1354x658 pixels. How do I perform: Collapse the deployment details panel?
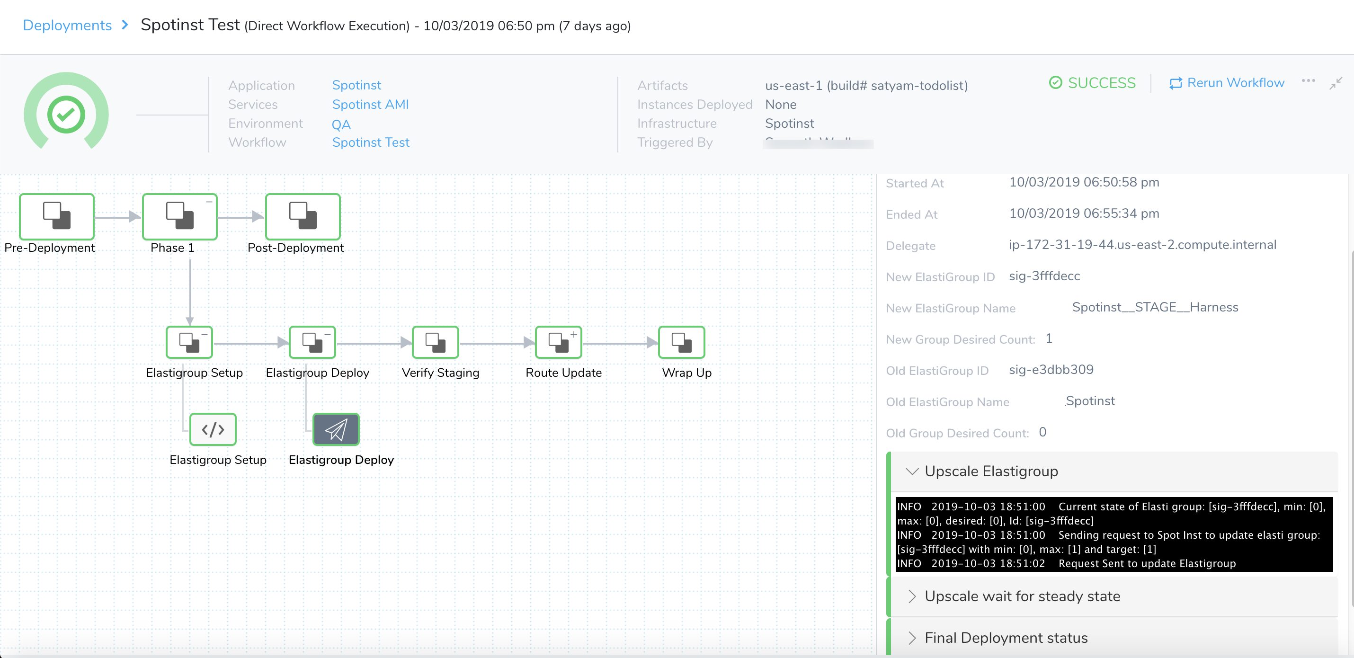[1336, 83]
